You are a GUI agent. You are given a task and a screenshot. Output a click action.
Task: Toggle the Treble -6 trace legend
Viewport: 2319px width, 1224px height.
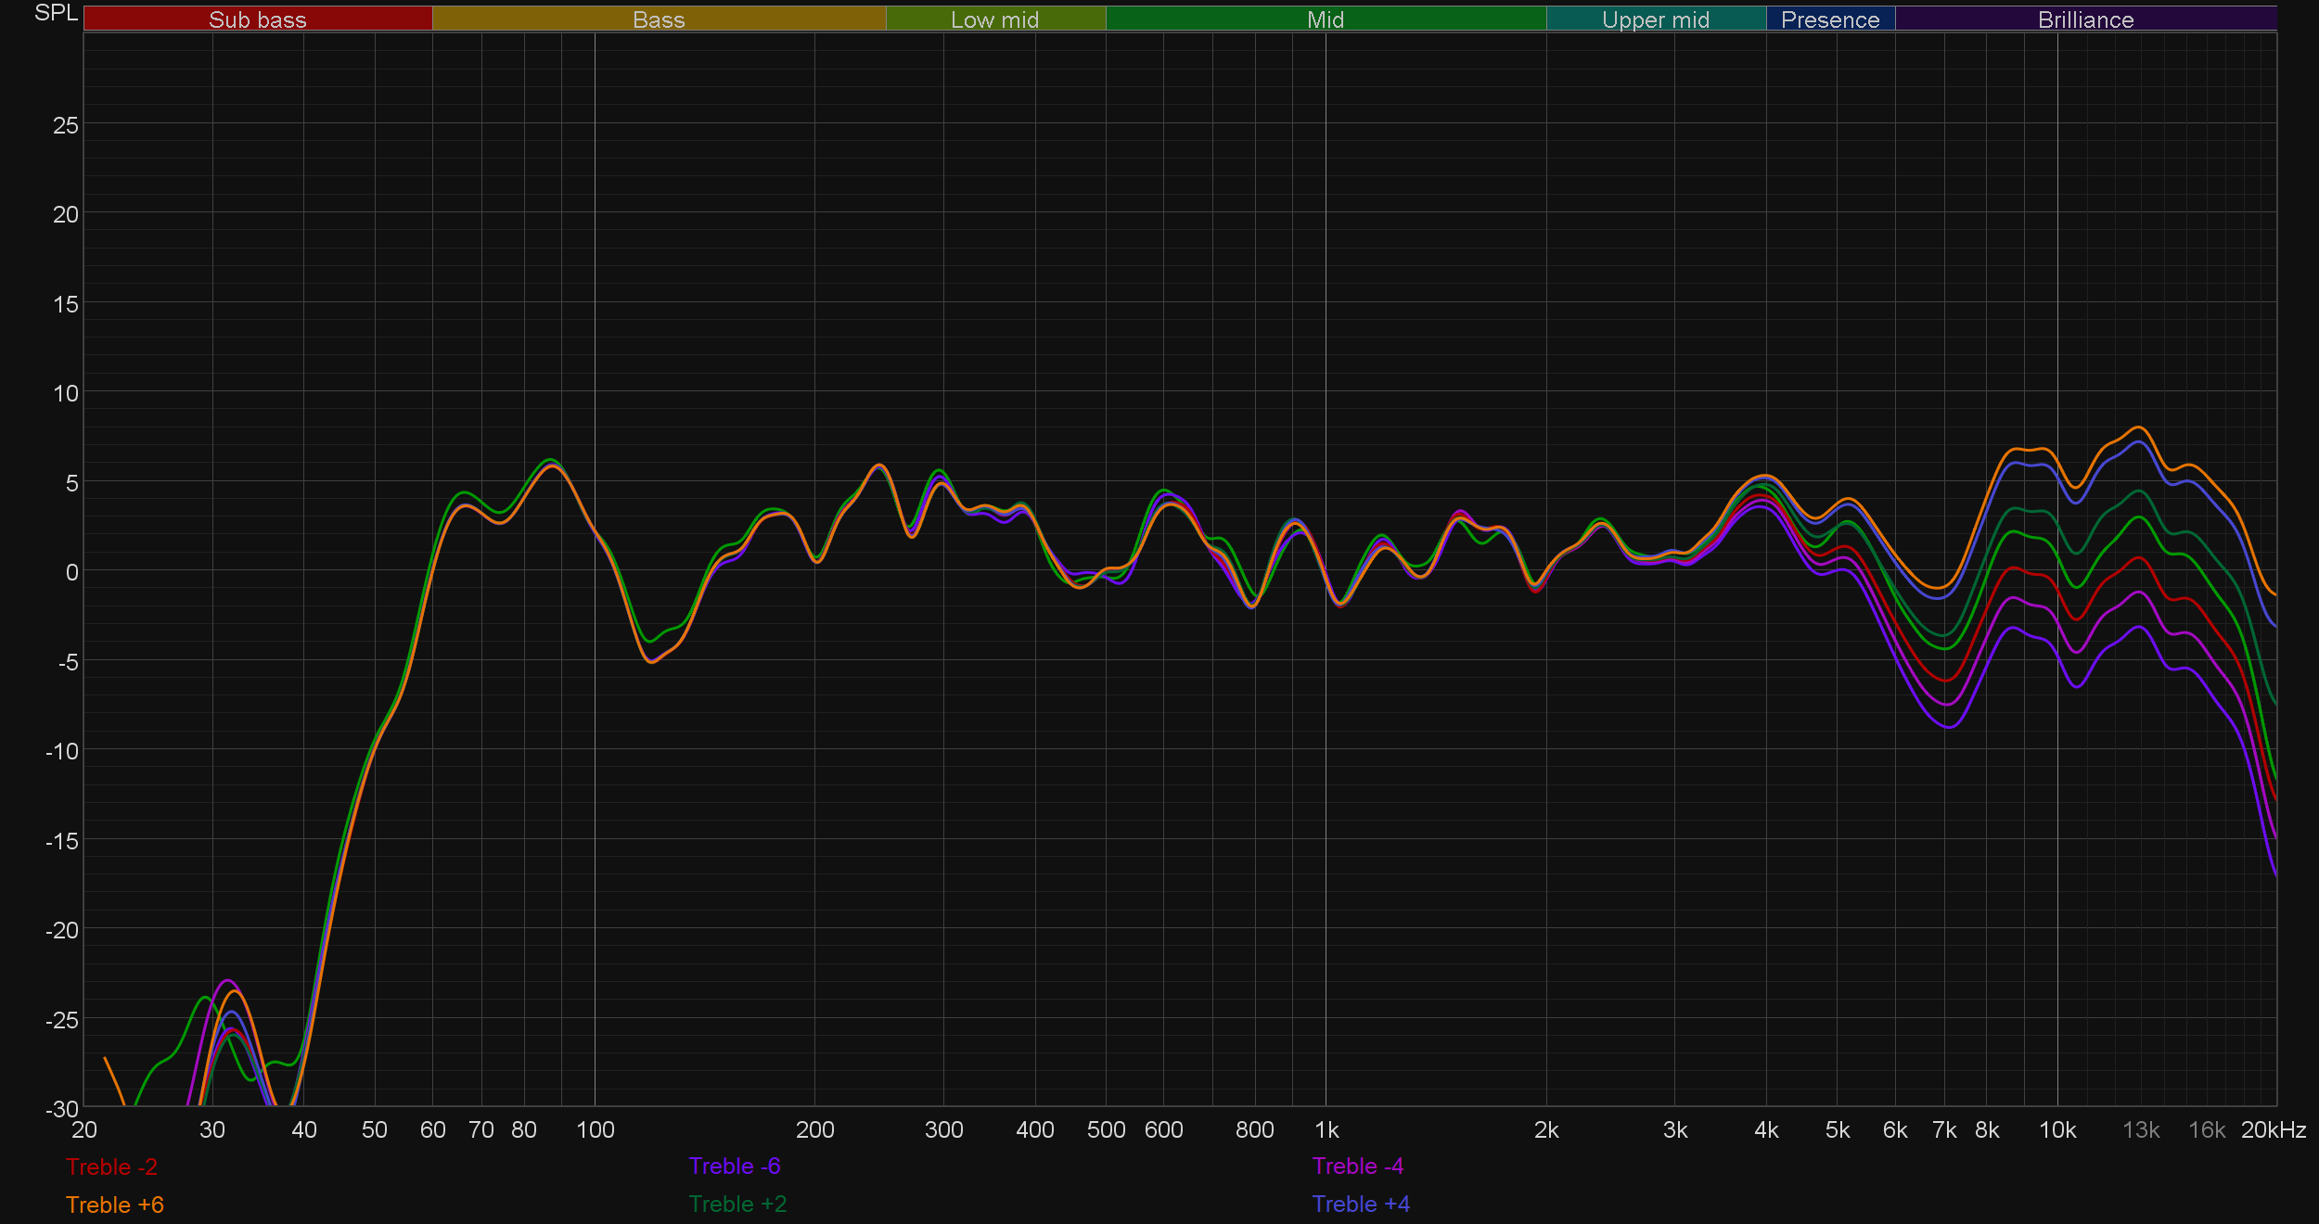(x=734, y=1166)
